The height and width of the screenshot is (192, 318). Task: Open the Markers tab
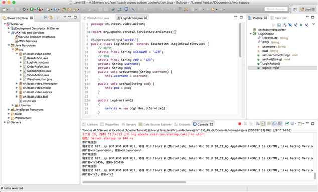click(x=90, y=124)
